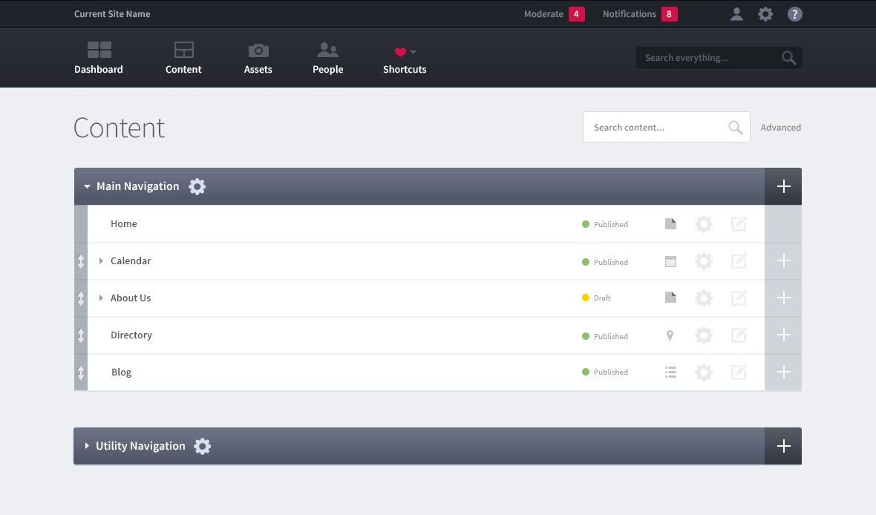Click the About Us page type icon
The height and width of the screenshot is (515, 876).
click(x=670, y=297)
